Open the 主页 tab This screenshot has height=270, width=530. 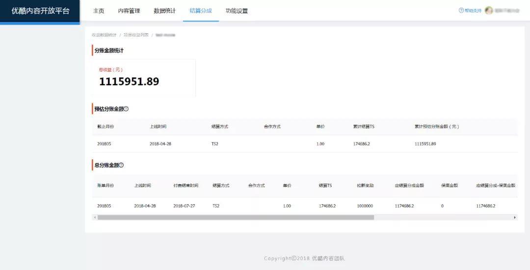(x=99, y=11)
